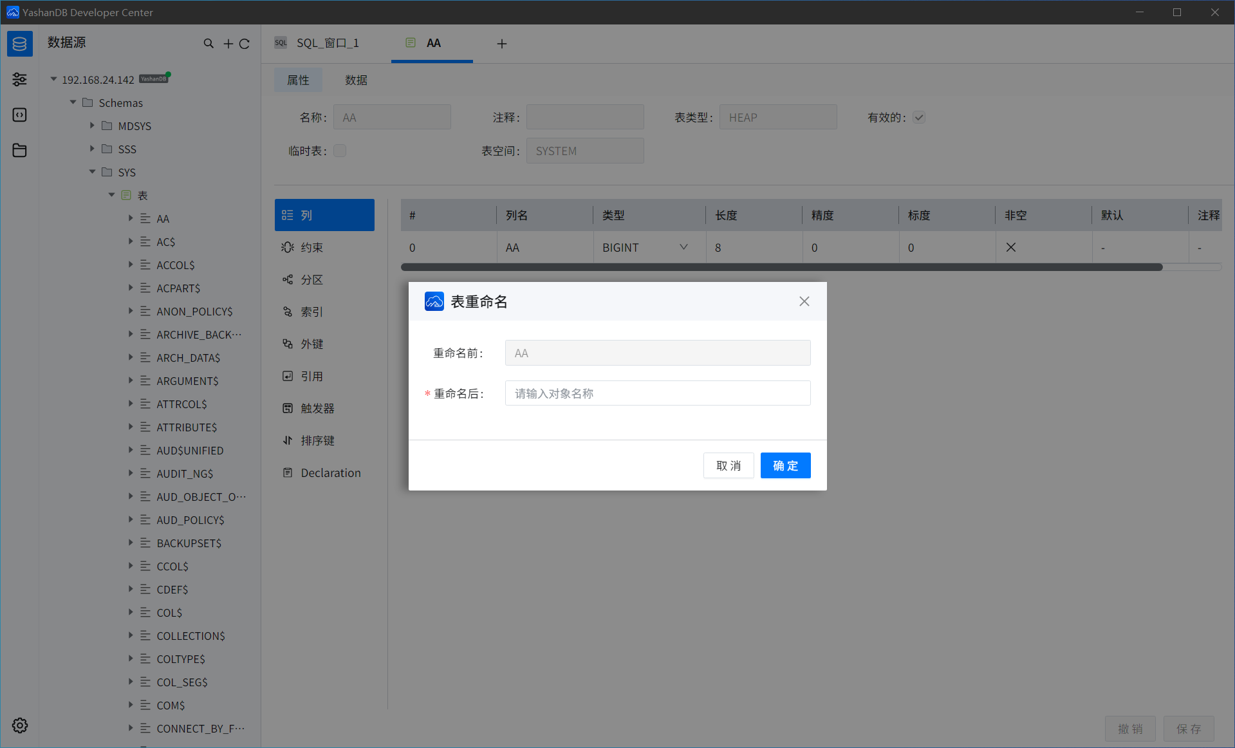The width and height of the screenshot is (1235, 748).
Task: Uncheck the 有效的 checkbox
Action: click(x=919, y=117)
